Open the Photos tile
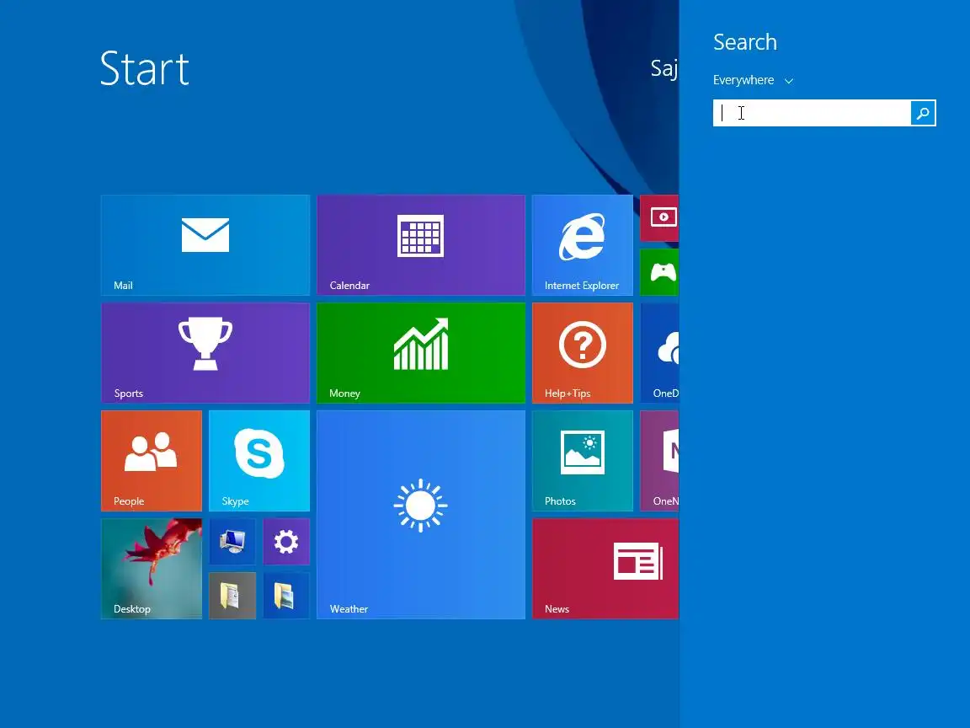This screenshot has width=970, height=728. pos(582,461)
